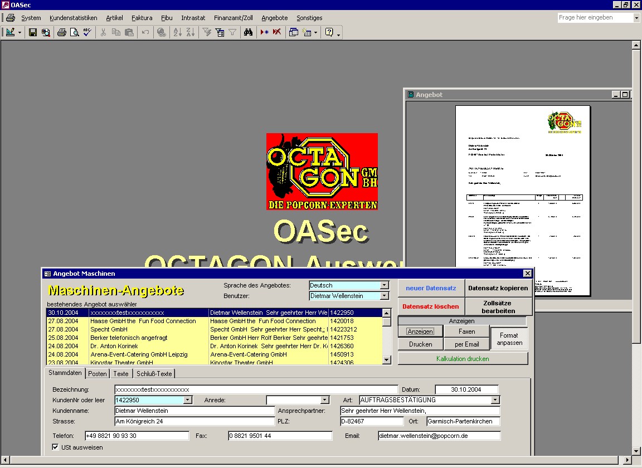
Task: Select the Stammdaten tab
Action: pyautogui.click(x=65, y=373)
